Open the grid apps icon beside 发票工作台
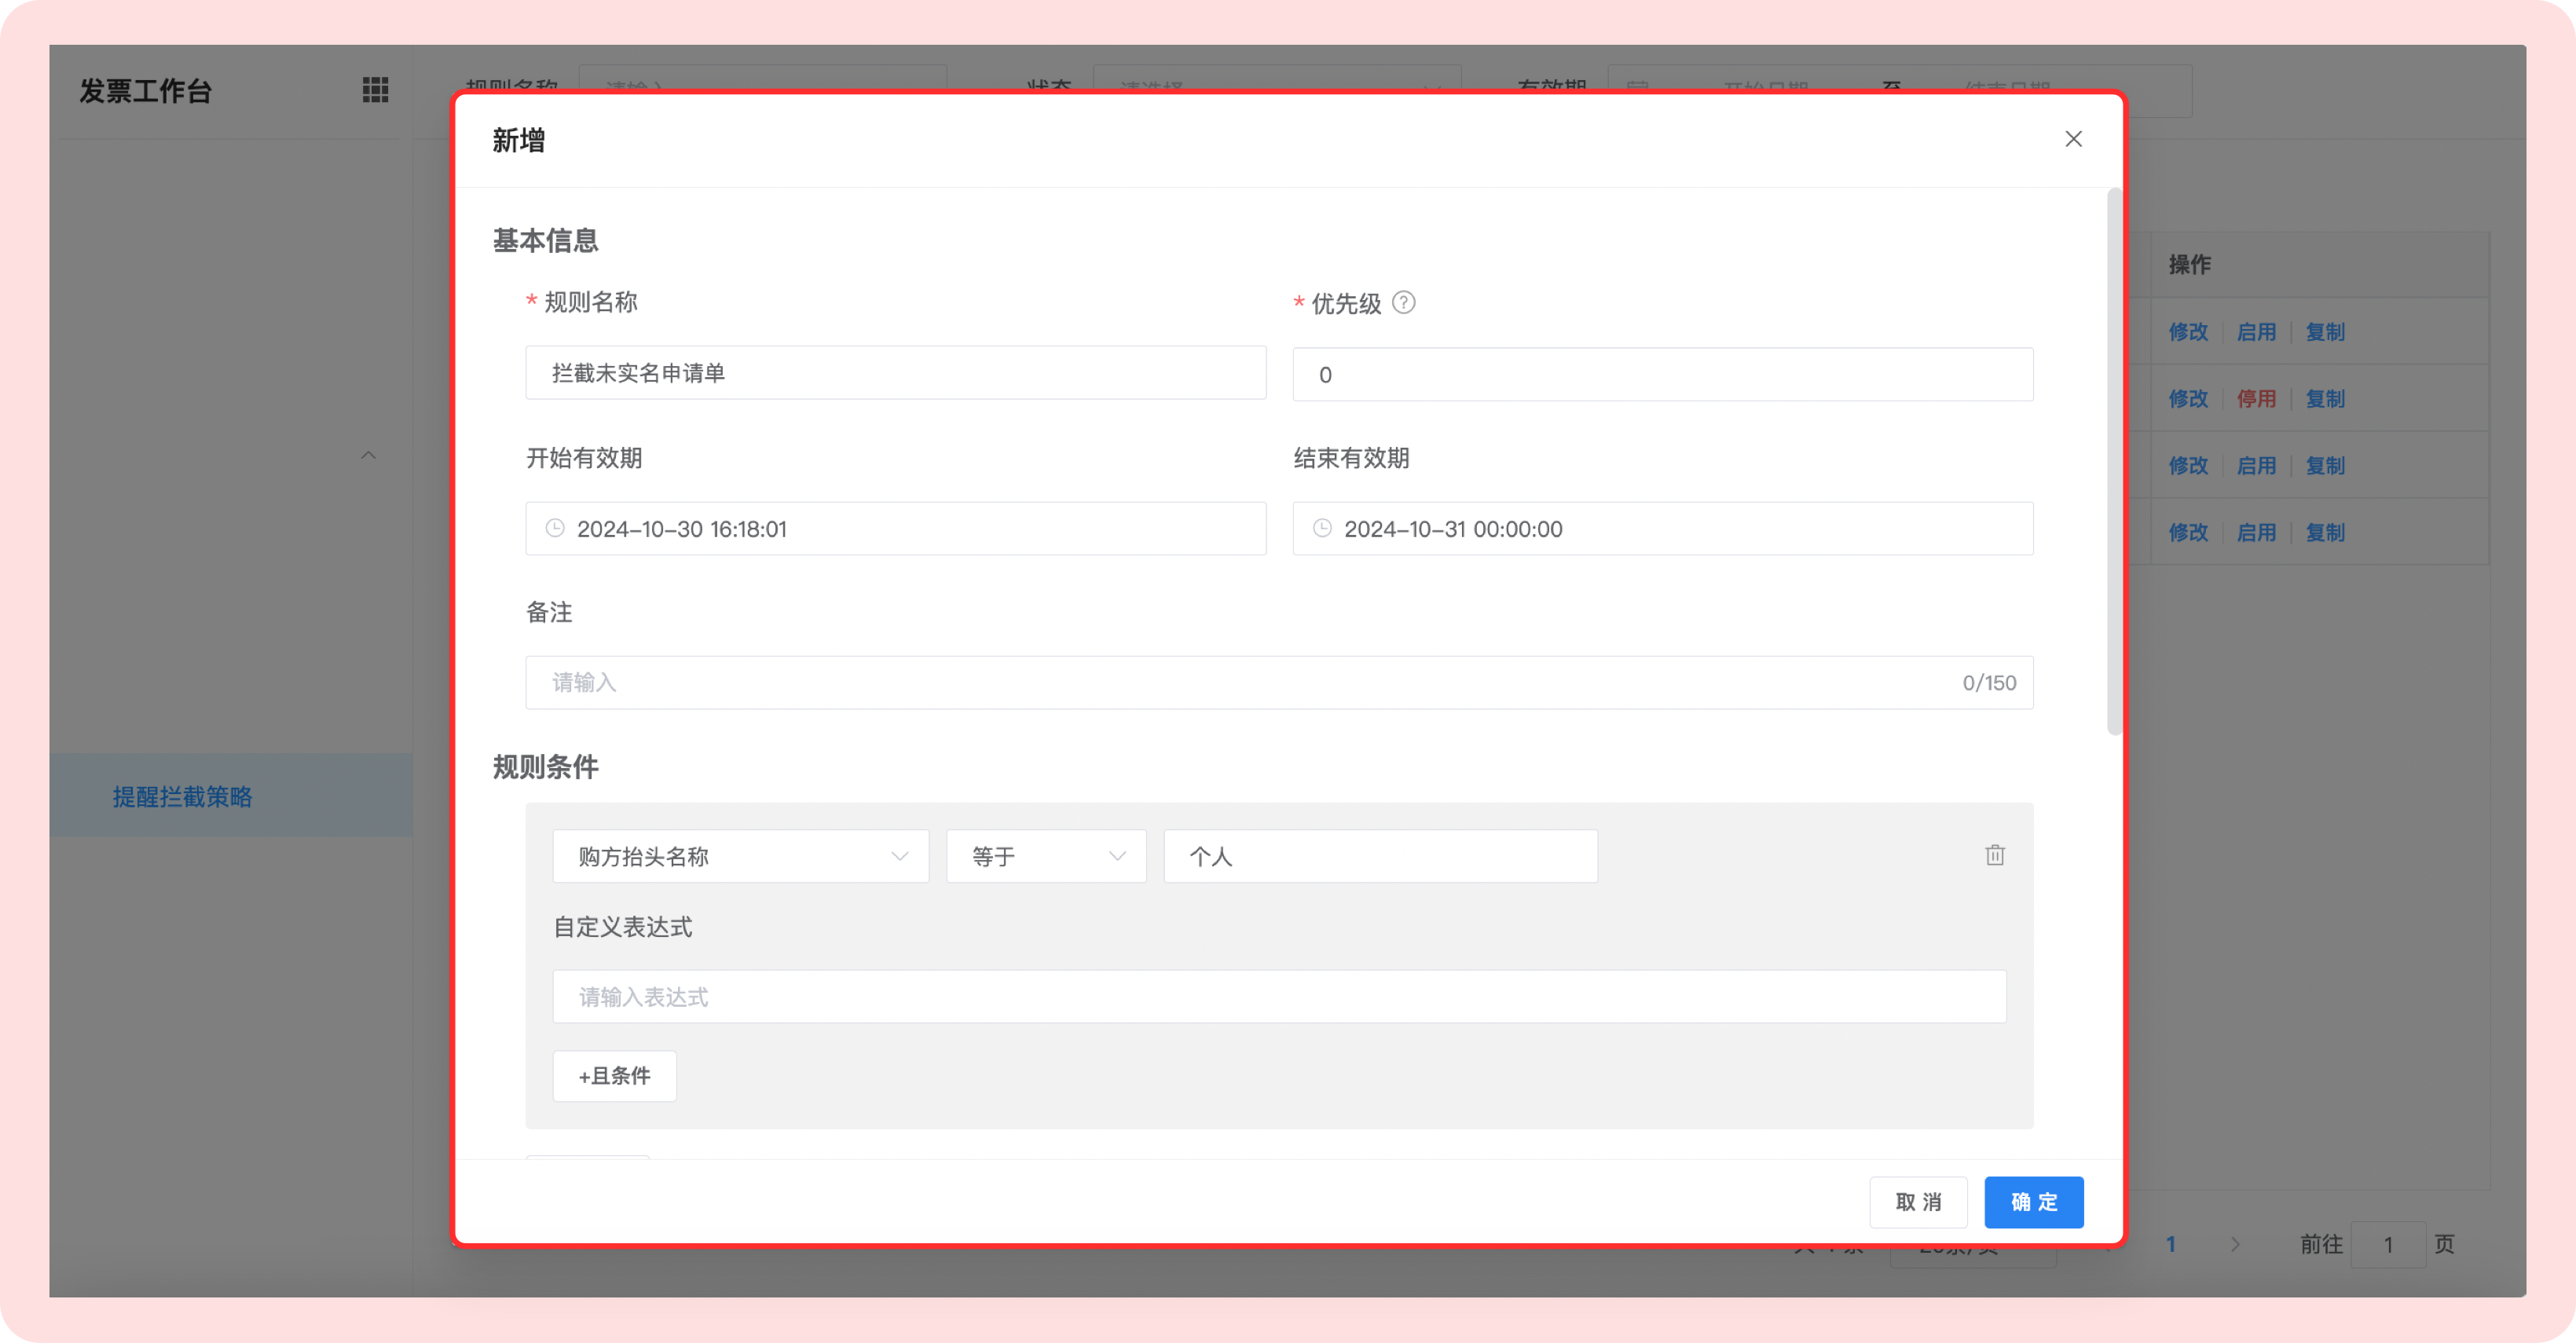This screenshot has height=1343, width=2576. [375, 90]
